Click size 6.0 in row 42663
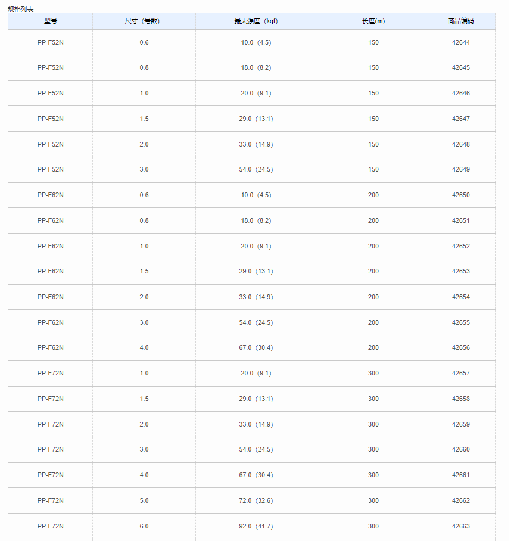 click(x=144, y=526)
